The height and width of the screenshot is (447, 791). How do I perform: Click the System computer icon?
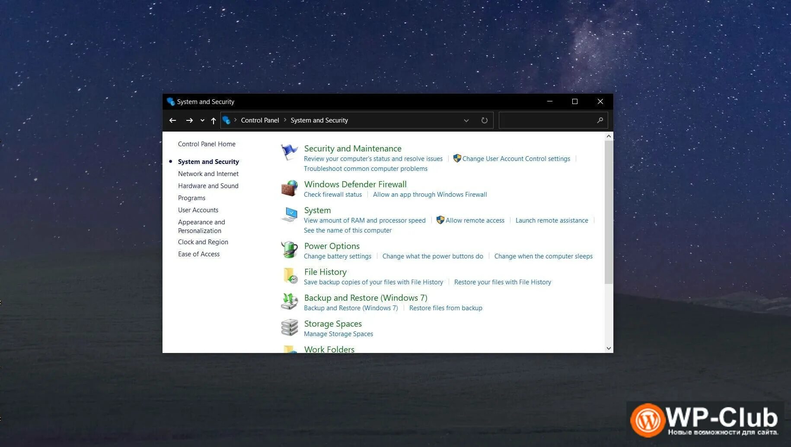(x=289, y=214)
